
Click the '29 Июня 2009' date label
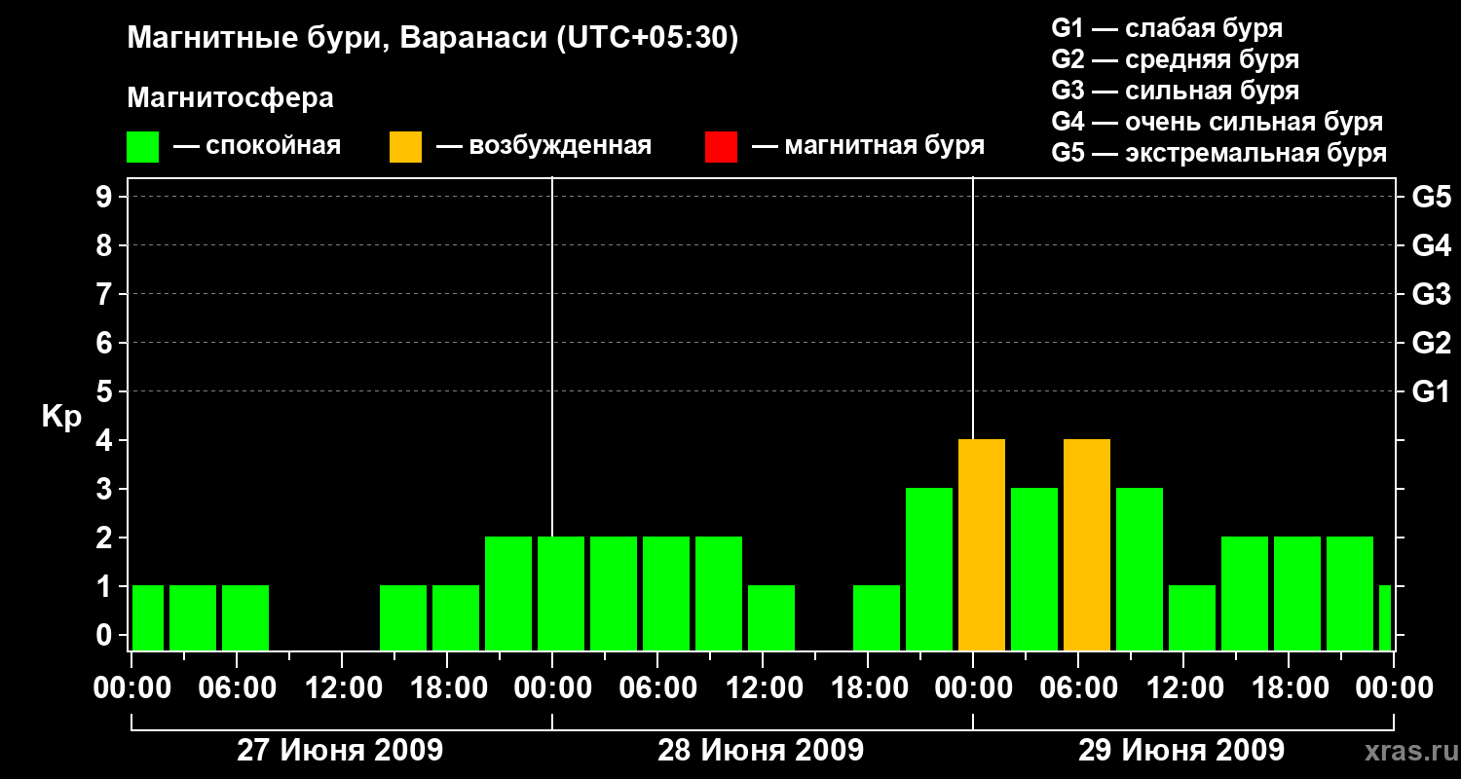click(1181, 751)
